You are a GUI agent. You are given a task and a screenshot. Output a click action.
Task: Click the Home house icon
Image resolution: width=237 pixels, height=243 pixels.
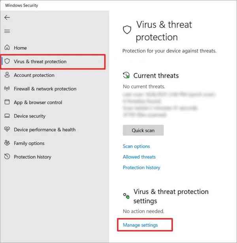pyautogui.click(x=7, y=48)
